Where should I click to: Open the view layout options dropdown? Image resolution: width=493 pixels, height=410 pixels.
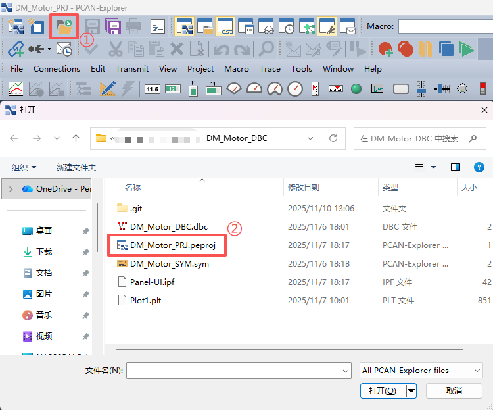click(433, 167)
